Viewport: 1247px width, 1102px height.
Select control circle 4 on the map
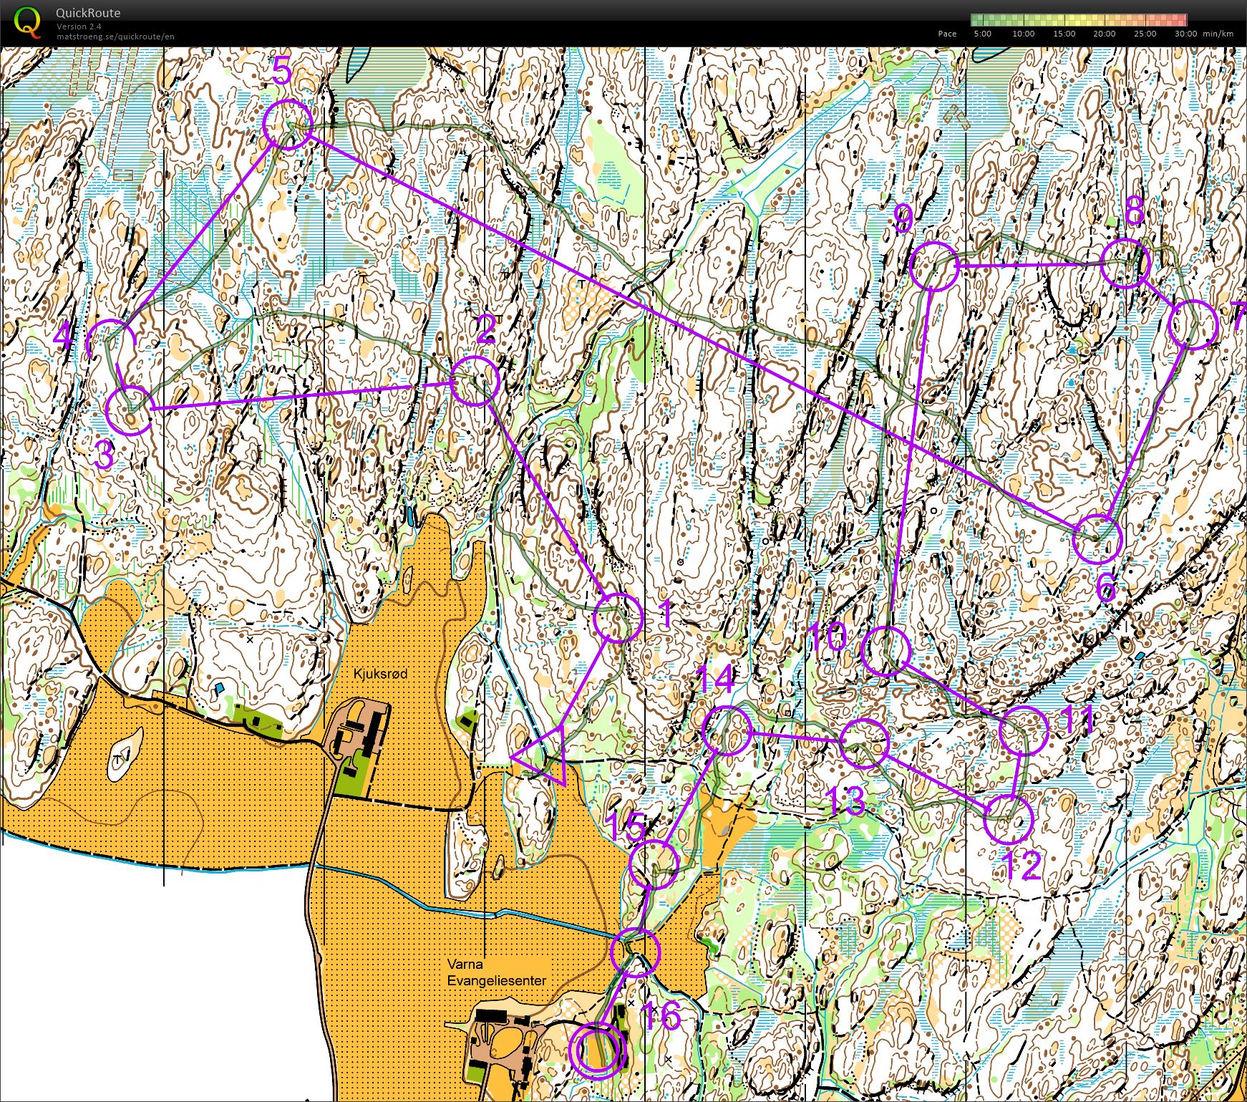tap(112, 343)
